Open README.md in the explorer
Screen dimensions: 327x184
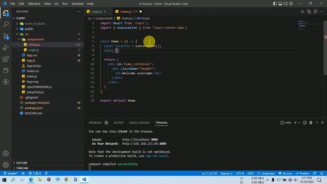(x=33, y=113)
